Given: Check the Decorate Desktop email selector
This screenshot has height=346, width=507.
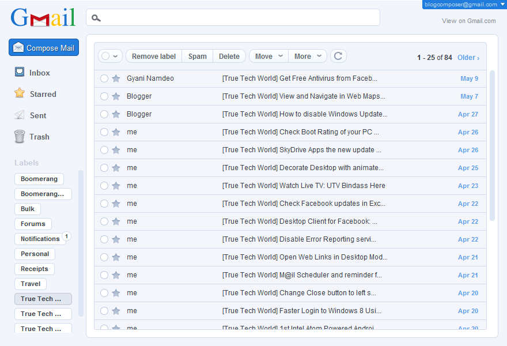Looking at the screenshot, I should (x=104, y=168).
